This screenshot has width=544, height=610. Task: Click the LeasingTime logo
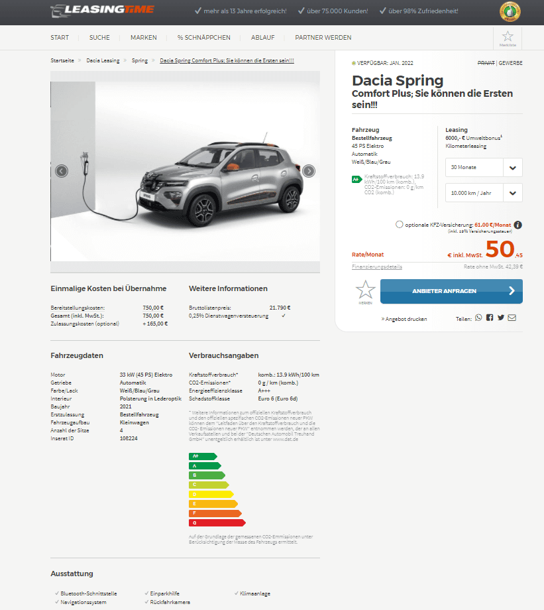pyautogui.click(x=102, y=11)
